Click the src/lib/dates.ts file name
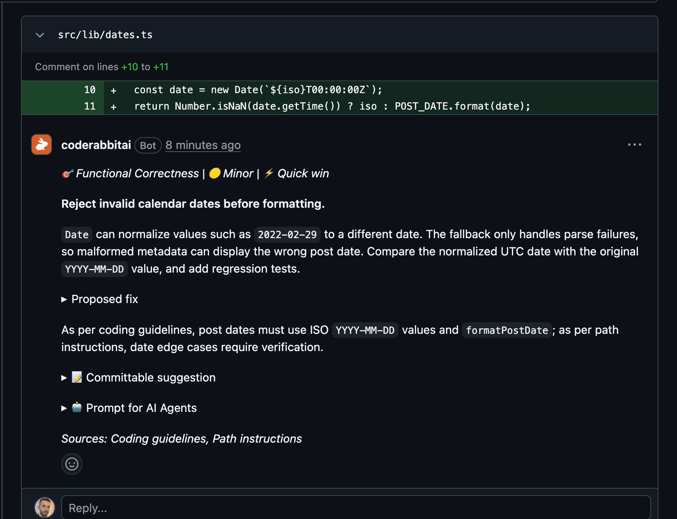The image size is (677, 519). 105,35
